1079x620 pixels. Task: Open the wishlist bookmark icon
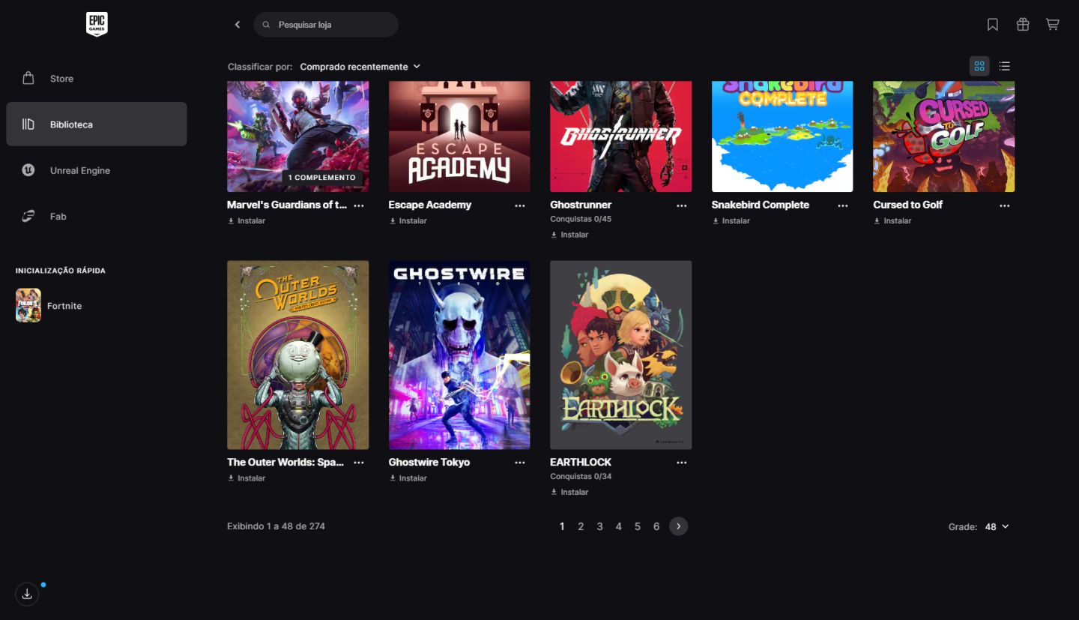993,25
